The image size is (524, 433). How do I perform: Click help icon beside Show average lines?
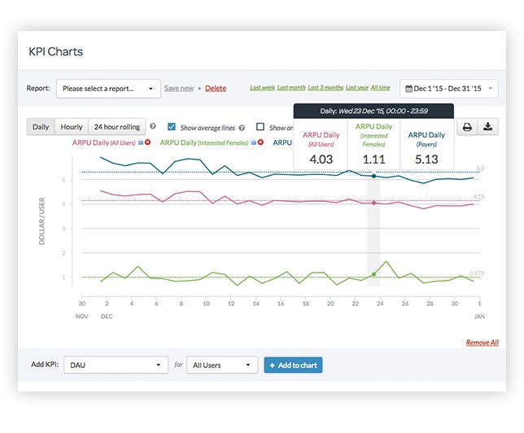tap(242, 128)
